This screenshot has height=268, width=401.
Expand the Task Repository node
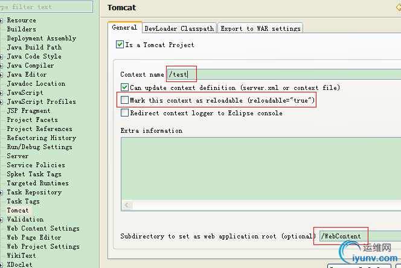coord(1,193)
